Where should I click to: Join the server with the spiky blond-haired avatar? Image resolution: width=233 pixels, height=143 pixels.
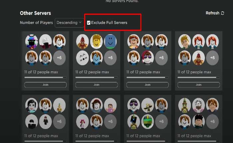coord(199,85)
